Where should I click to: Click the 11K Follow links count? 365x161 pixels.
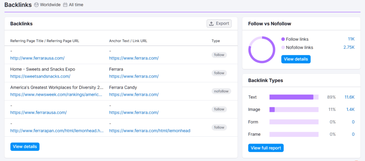coord(351,39)
